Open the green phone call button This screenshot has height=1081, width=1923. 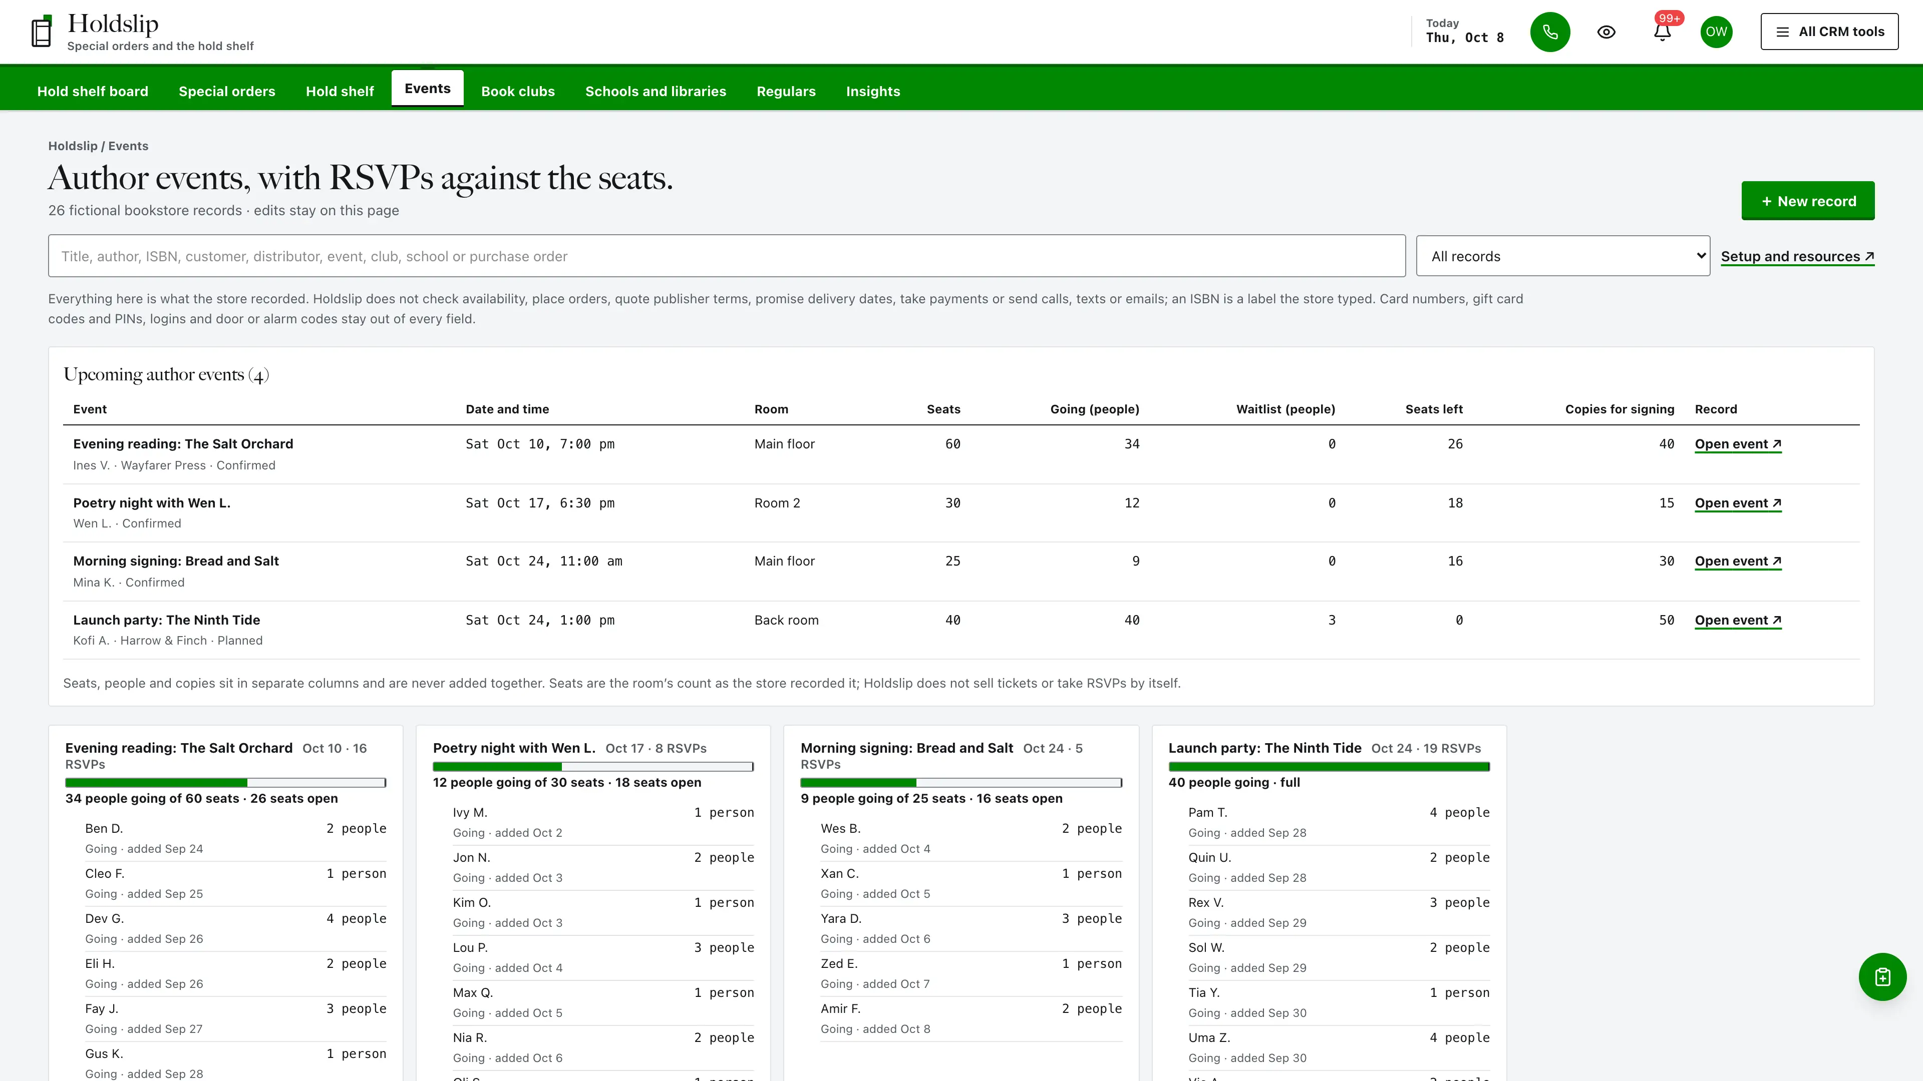(x=1550, y=32)
